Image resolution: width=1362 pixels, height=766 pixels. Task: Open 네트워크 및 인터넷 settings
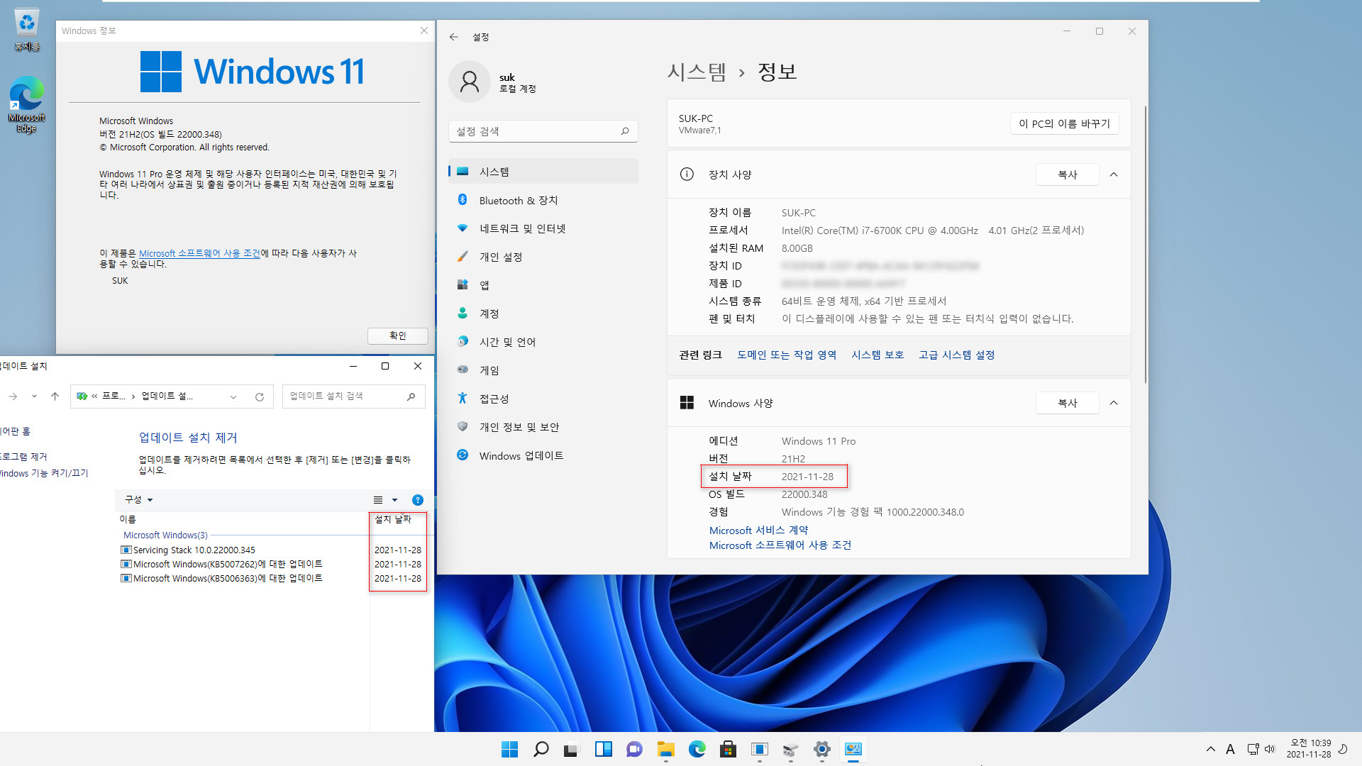click(x=543, y=228)
